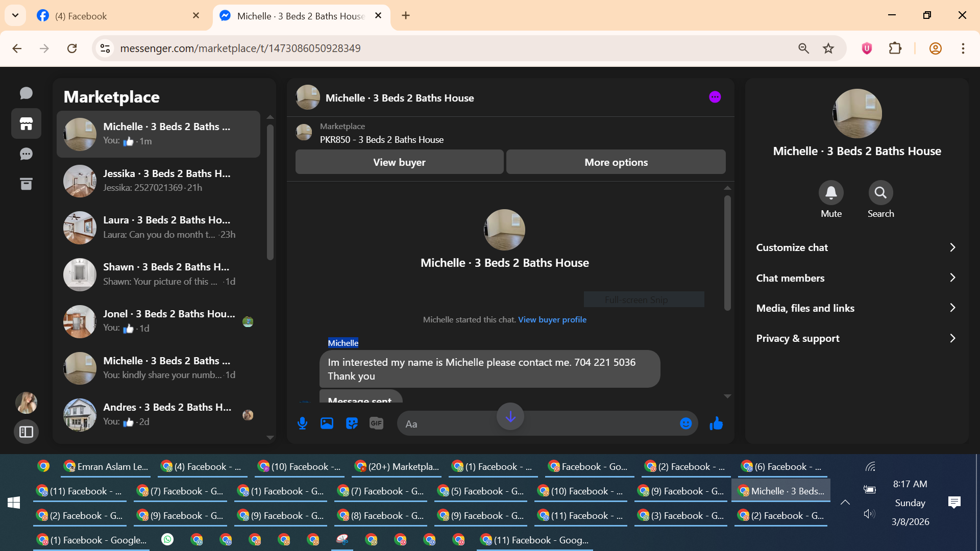Open the GIF picker
Screen dimensions: 980x551
coord(376,423)
